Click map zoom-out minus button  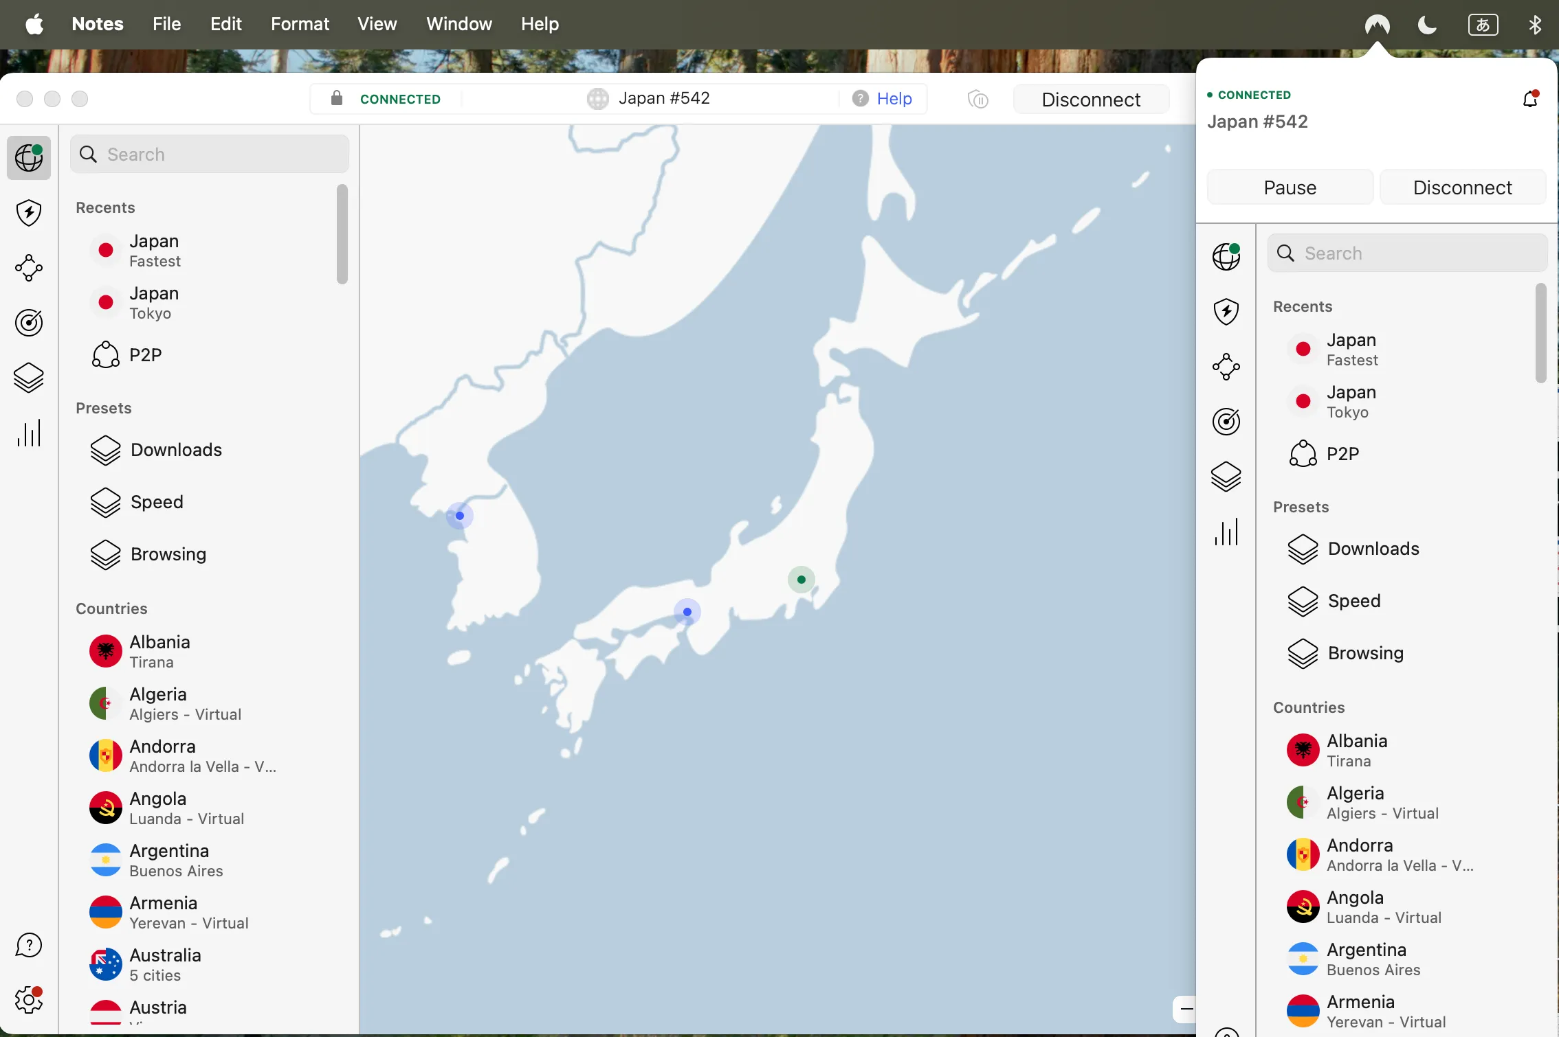pyautogui.click(x=1185, y=1010)
